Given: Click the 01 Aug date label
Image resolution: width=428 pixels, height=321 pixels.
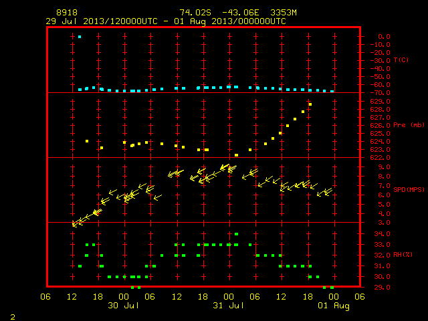Looking at the screenshot, I should coord(334,306).
